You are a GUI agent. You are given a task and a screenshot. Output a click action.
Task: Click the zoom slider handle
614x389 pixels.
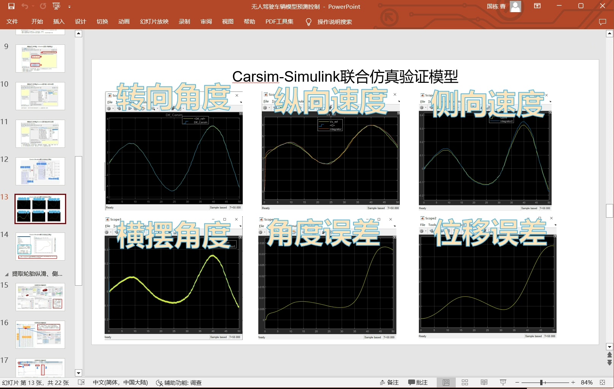click(541, 383)
